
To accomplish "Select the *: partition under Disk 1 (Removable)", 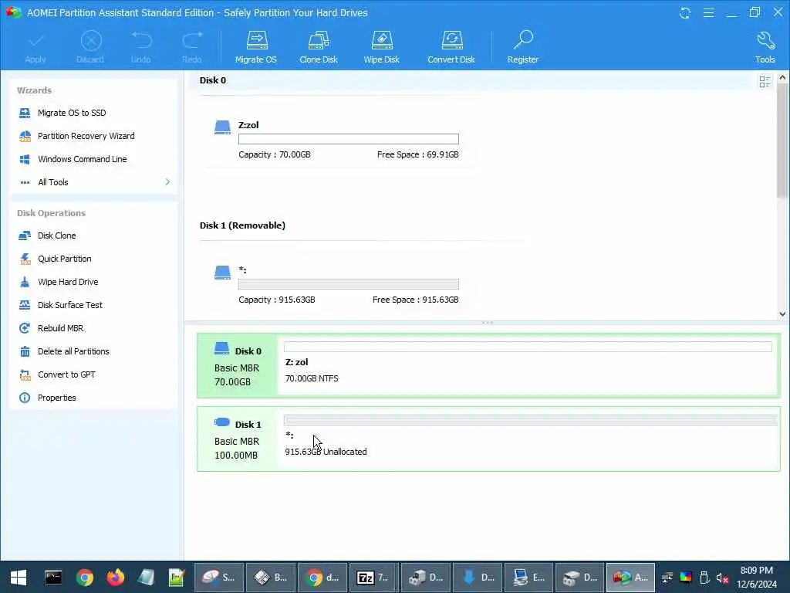I will pyautogui.click(x=336, y=284).
